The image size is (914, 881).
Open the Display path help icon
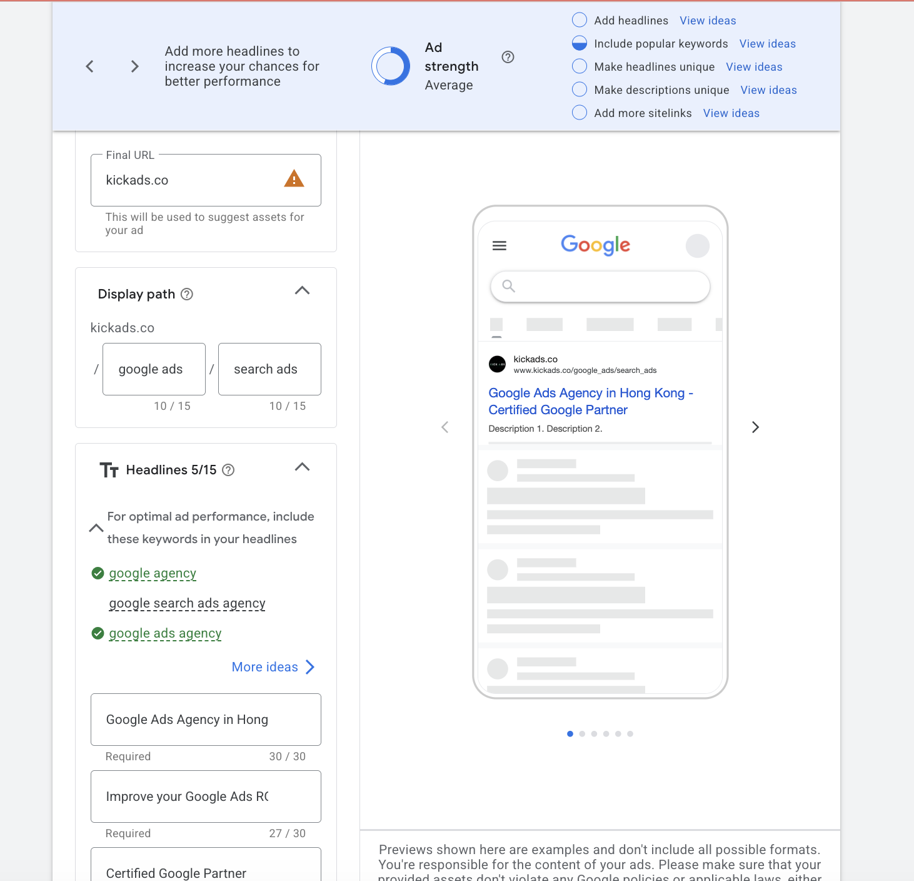coord(187,294)
